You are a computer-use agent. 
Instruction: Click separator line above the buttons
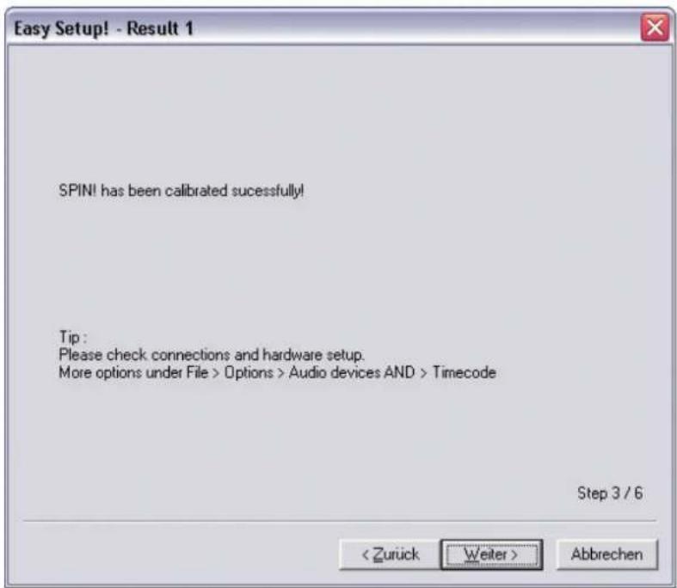pos(340,521)
